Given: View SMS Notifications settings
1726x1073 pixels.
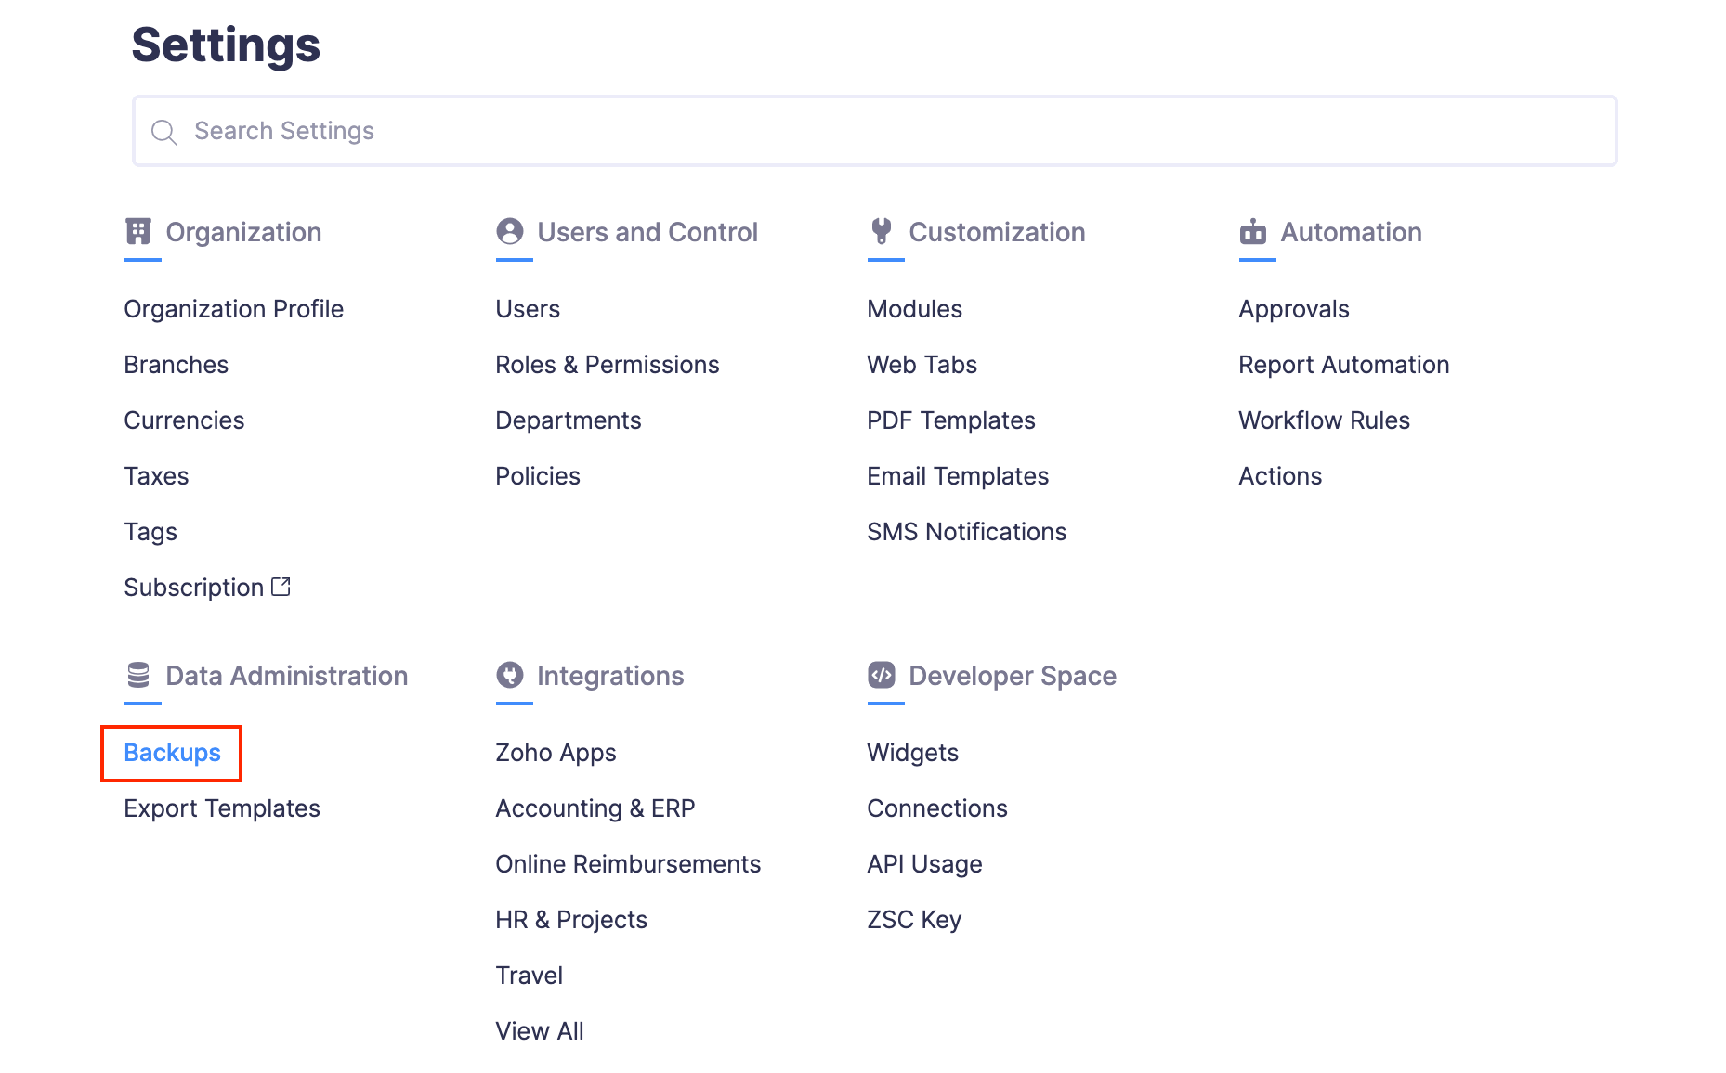Looking at the screenshot, I should (x=966, y=531).
